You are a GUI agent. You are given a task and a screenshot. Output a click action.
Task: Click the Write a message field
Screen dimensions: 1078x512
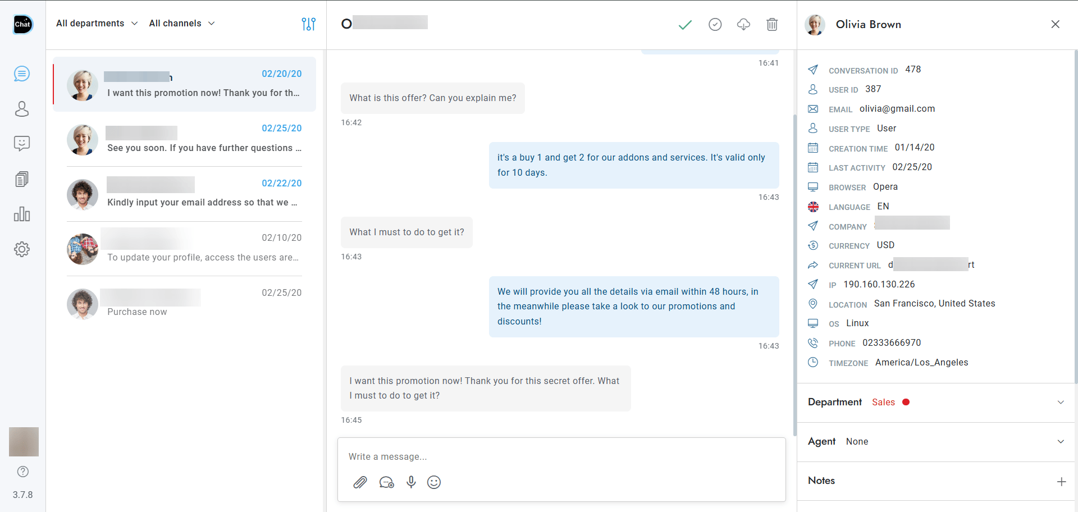[x=561, y=456]
